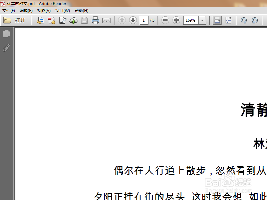Go to previous page arrow

(122, 20)
